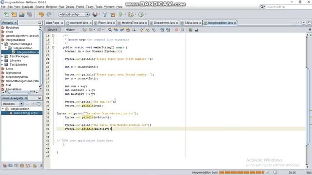312x175 pixels.
Task: Expand the Libraries tree node
Action: [2, 60]
